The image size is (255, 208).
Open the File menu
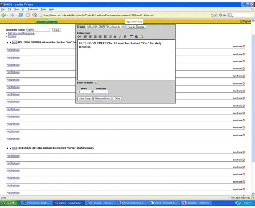(3, 9)
